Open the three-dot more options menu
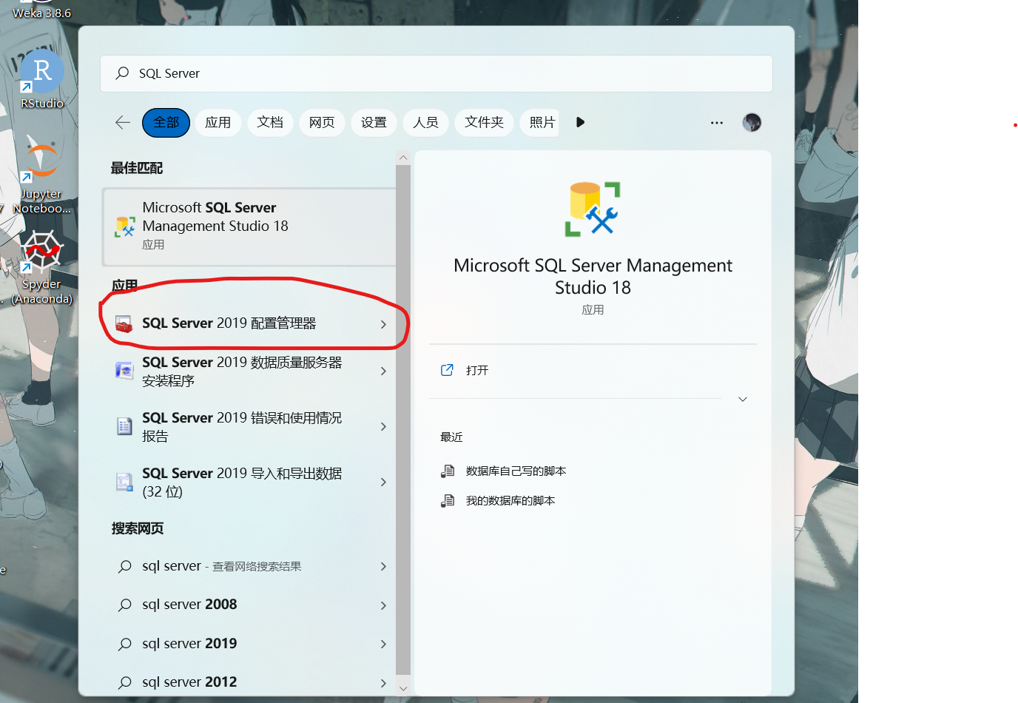This screenshot has width=1018, height=703. pos(717,122)
